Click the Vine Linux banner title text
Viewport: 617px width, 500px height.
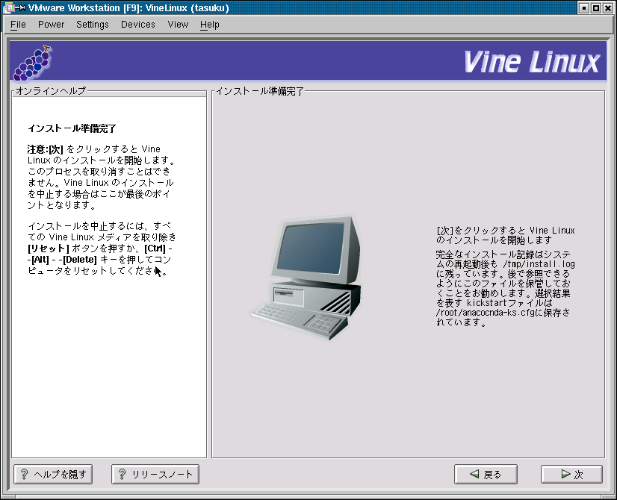(531, 62)
